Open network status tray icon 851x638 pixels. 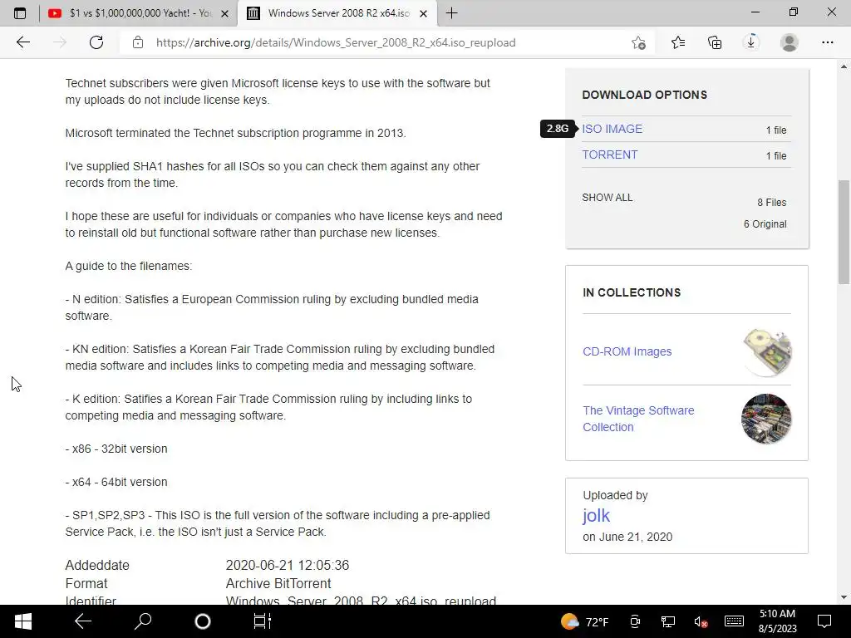point(668,621)
